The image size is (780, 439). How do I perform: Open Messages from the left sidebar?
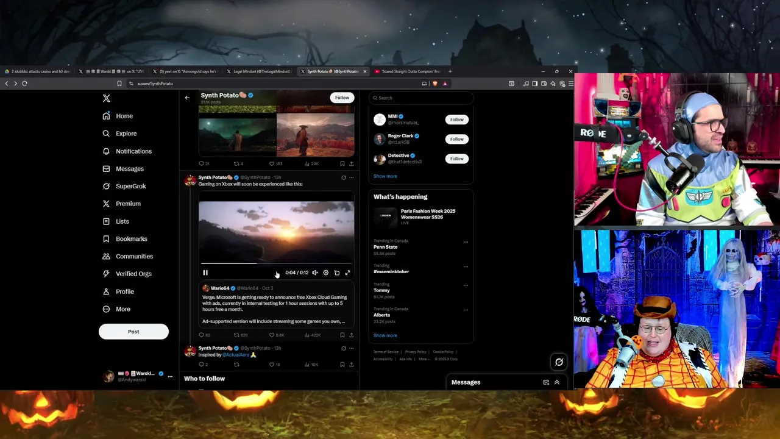124,169
